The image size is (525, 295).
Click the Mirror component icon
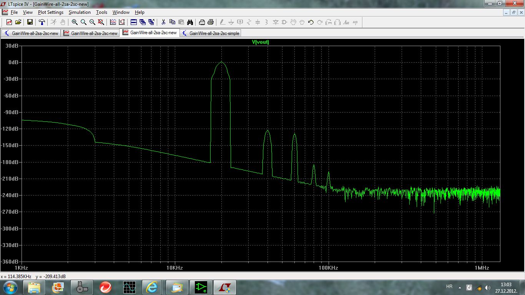(337, 22)
